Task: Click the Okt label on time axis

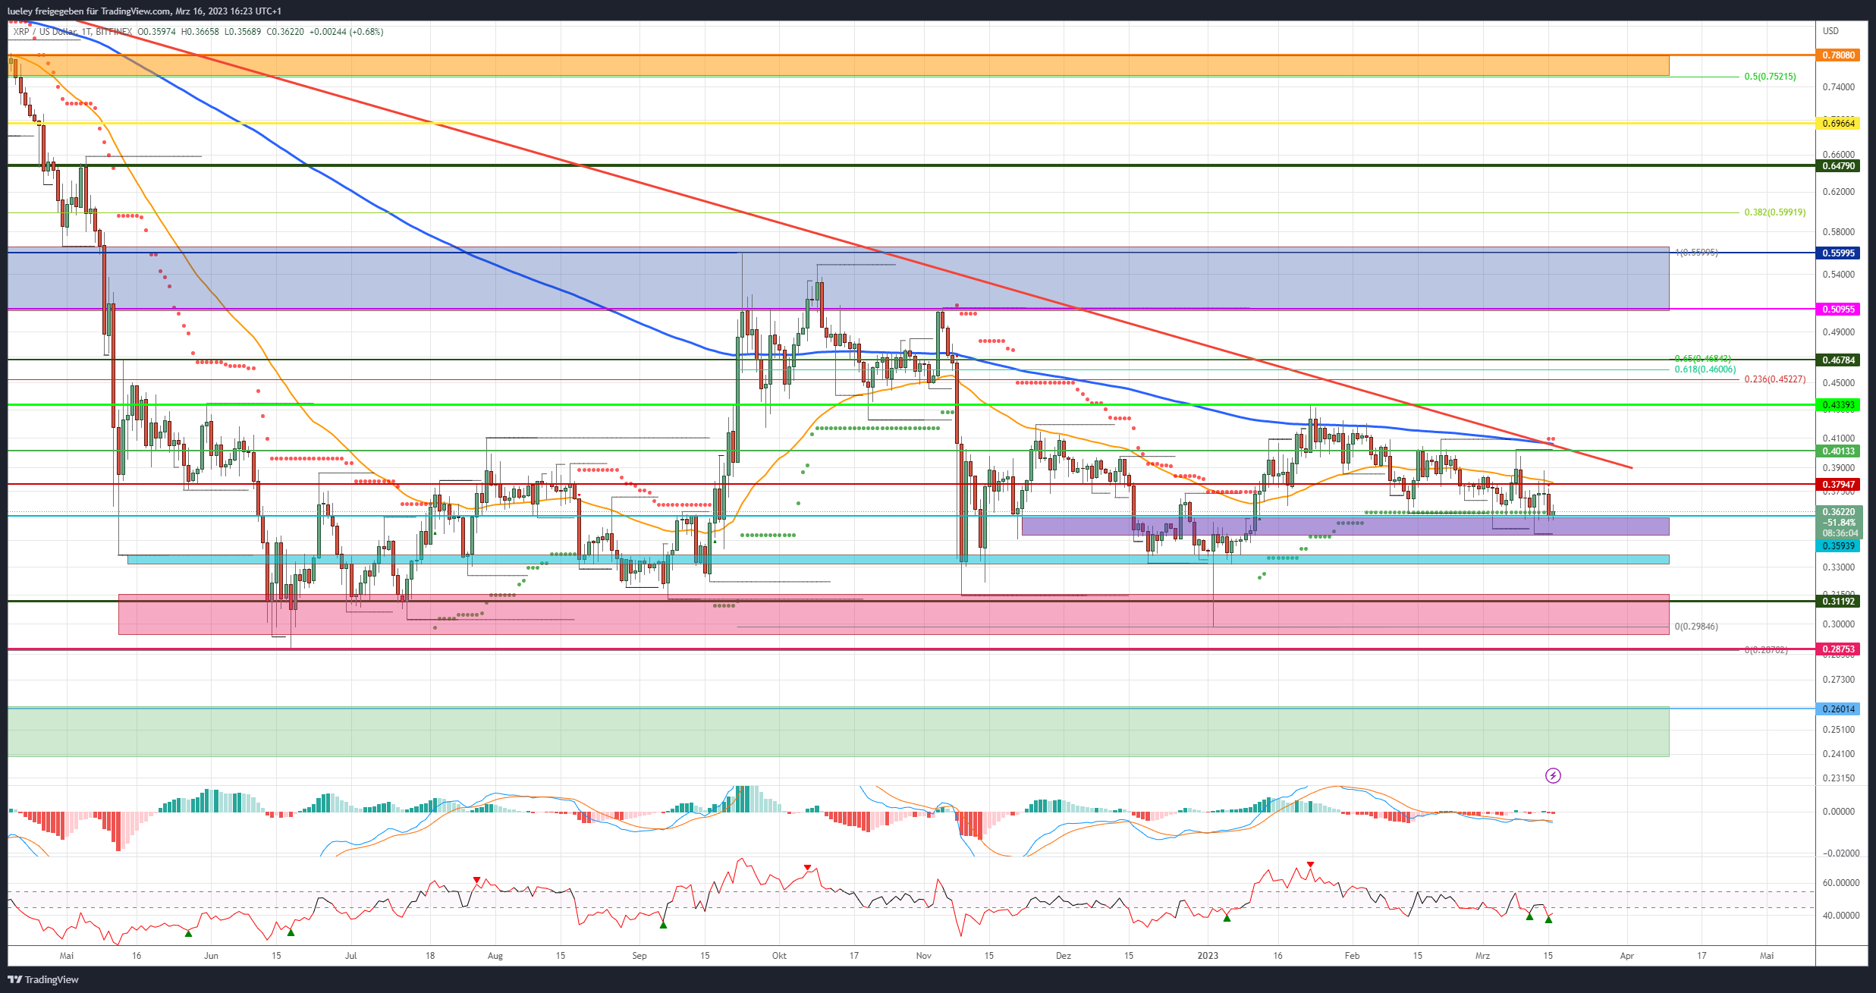Action: pyautogui.click(x=779, y=956)
